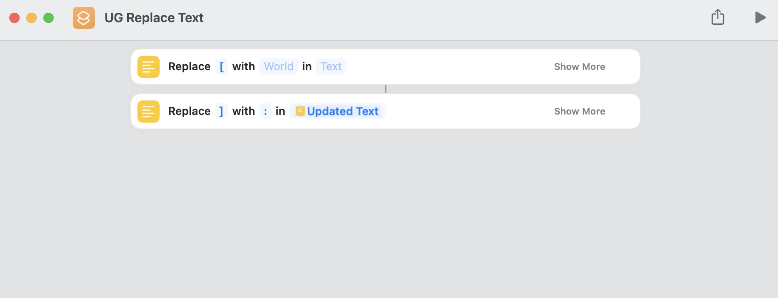Click the second action's 'Replace' label
Screen dimensions: 778x298
click(189, 111)
